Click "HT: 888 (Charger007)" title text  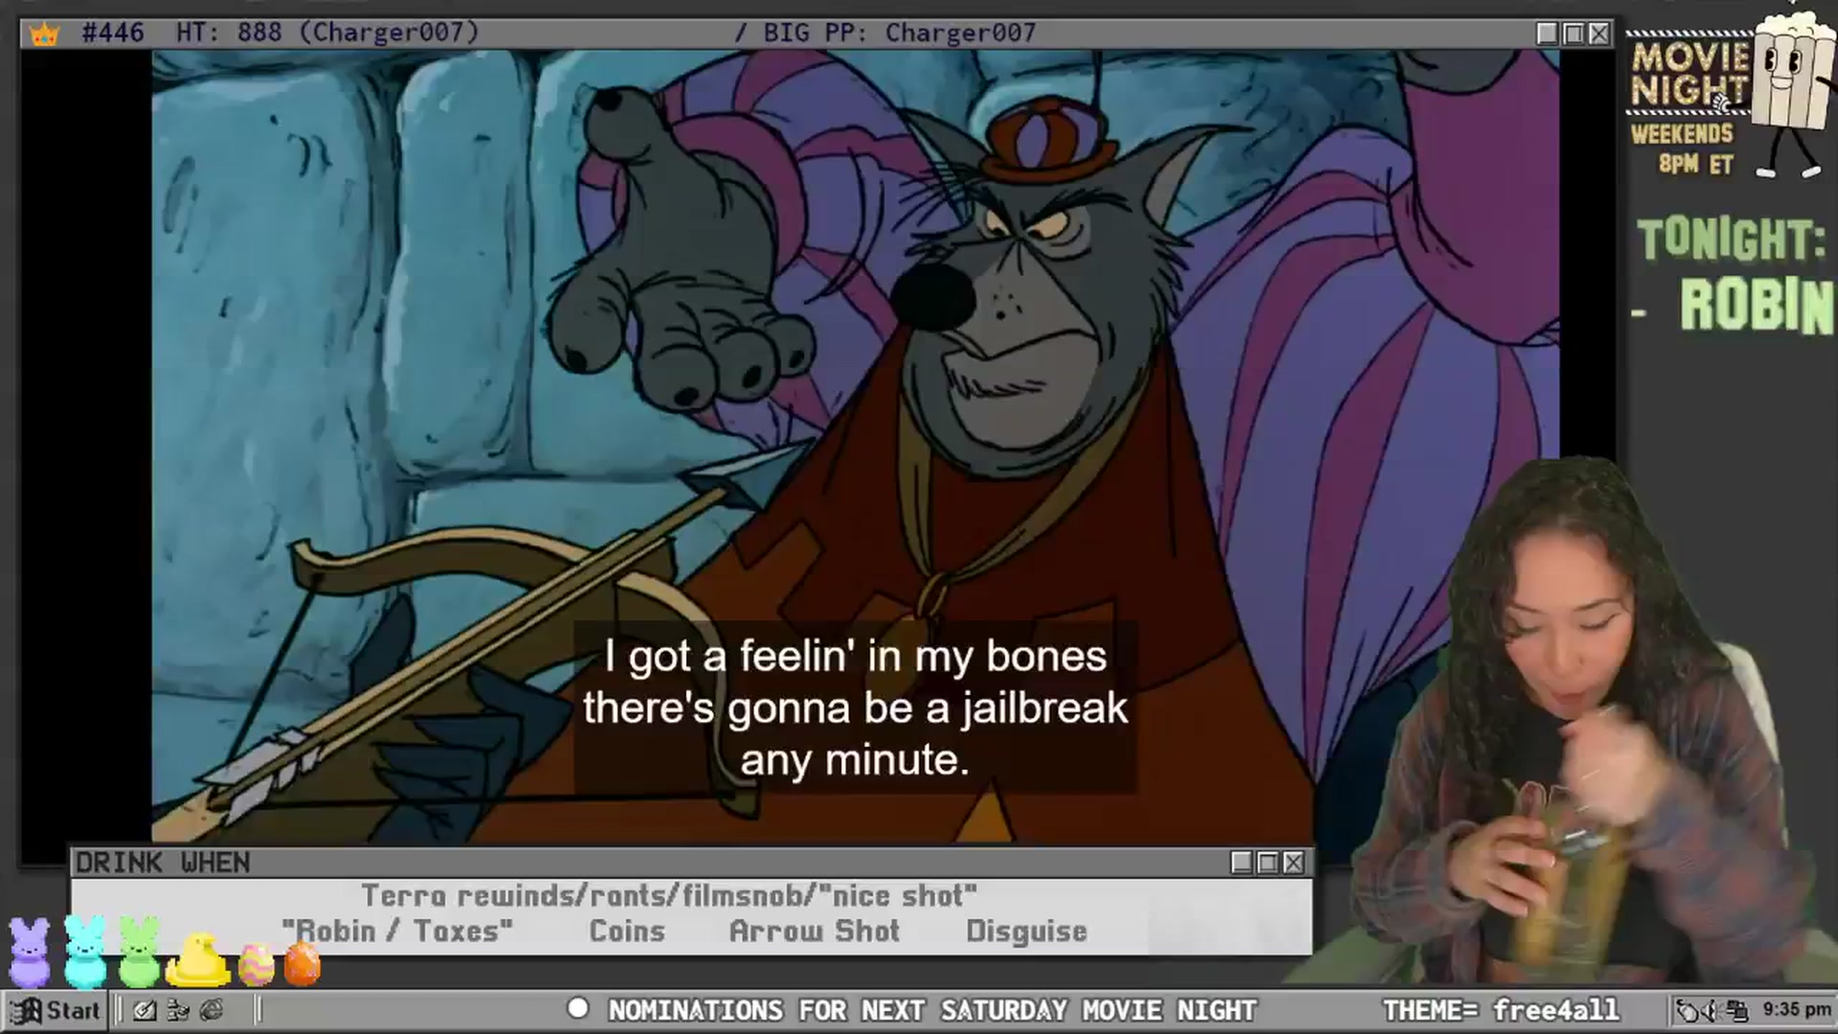[x=327, y=33]
